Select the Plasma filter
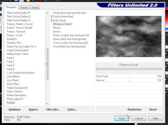This screenshot has height=125, width=168. coord(57,28)
